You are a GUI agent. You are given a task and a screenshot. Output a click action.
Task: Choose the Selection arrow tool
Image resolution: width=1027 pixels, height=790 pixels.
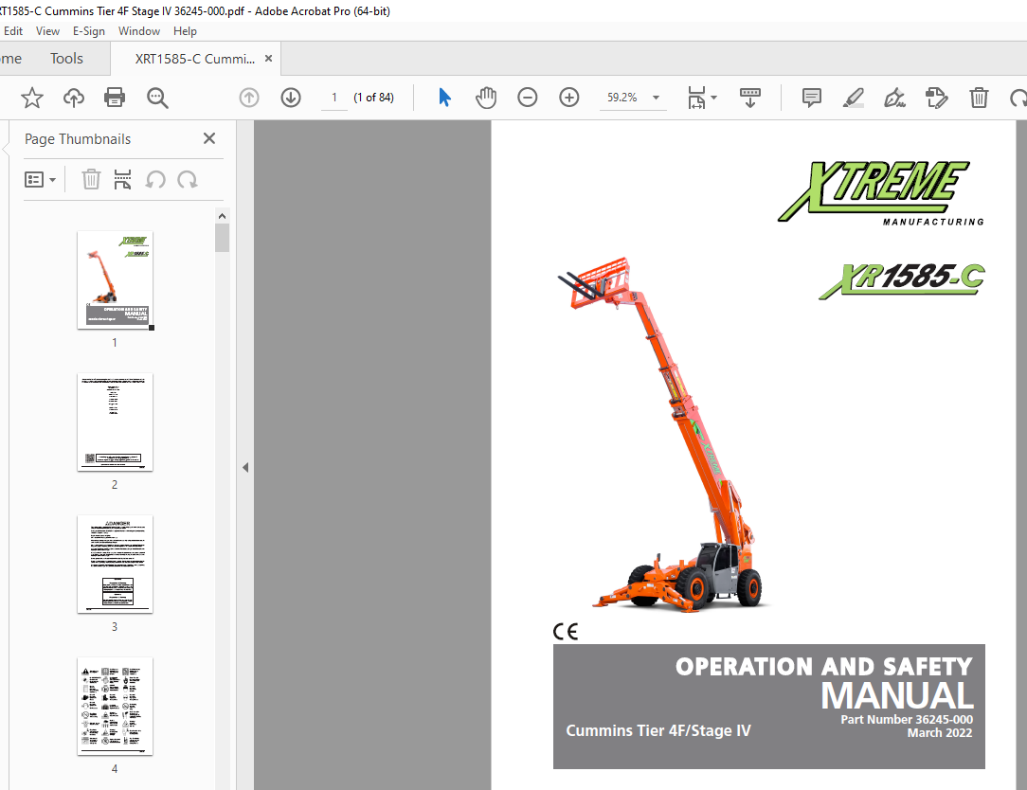(x=444, y=98)
